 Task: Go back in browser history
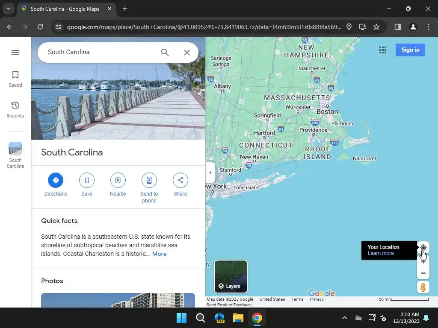pyautogui.click(x=9, y=27)
